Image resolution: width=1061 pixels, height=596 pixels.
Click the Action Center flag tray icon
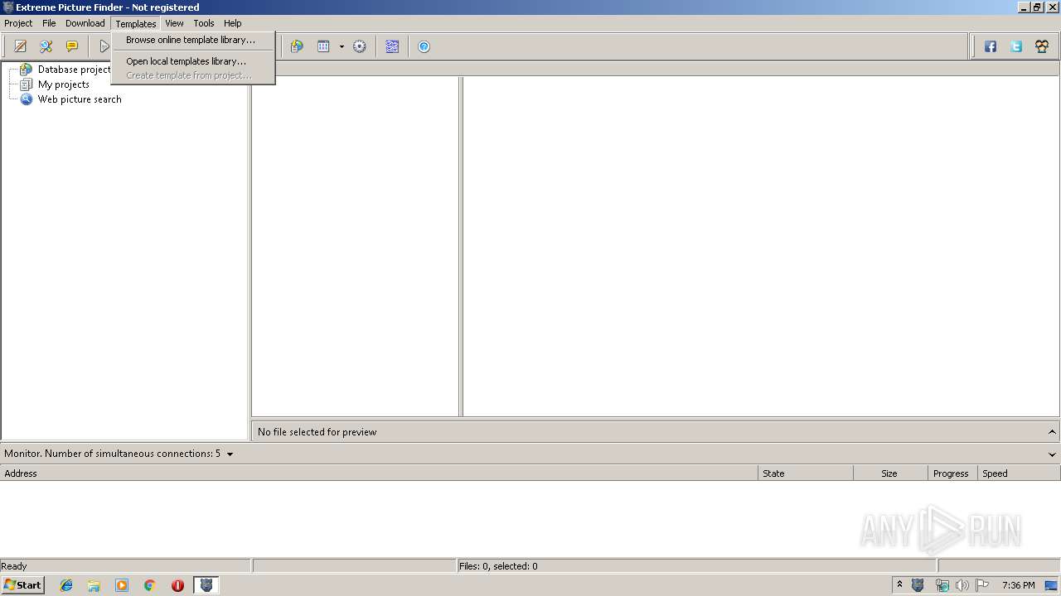(982, 585)
